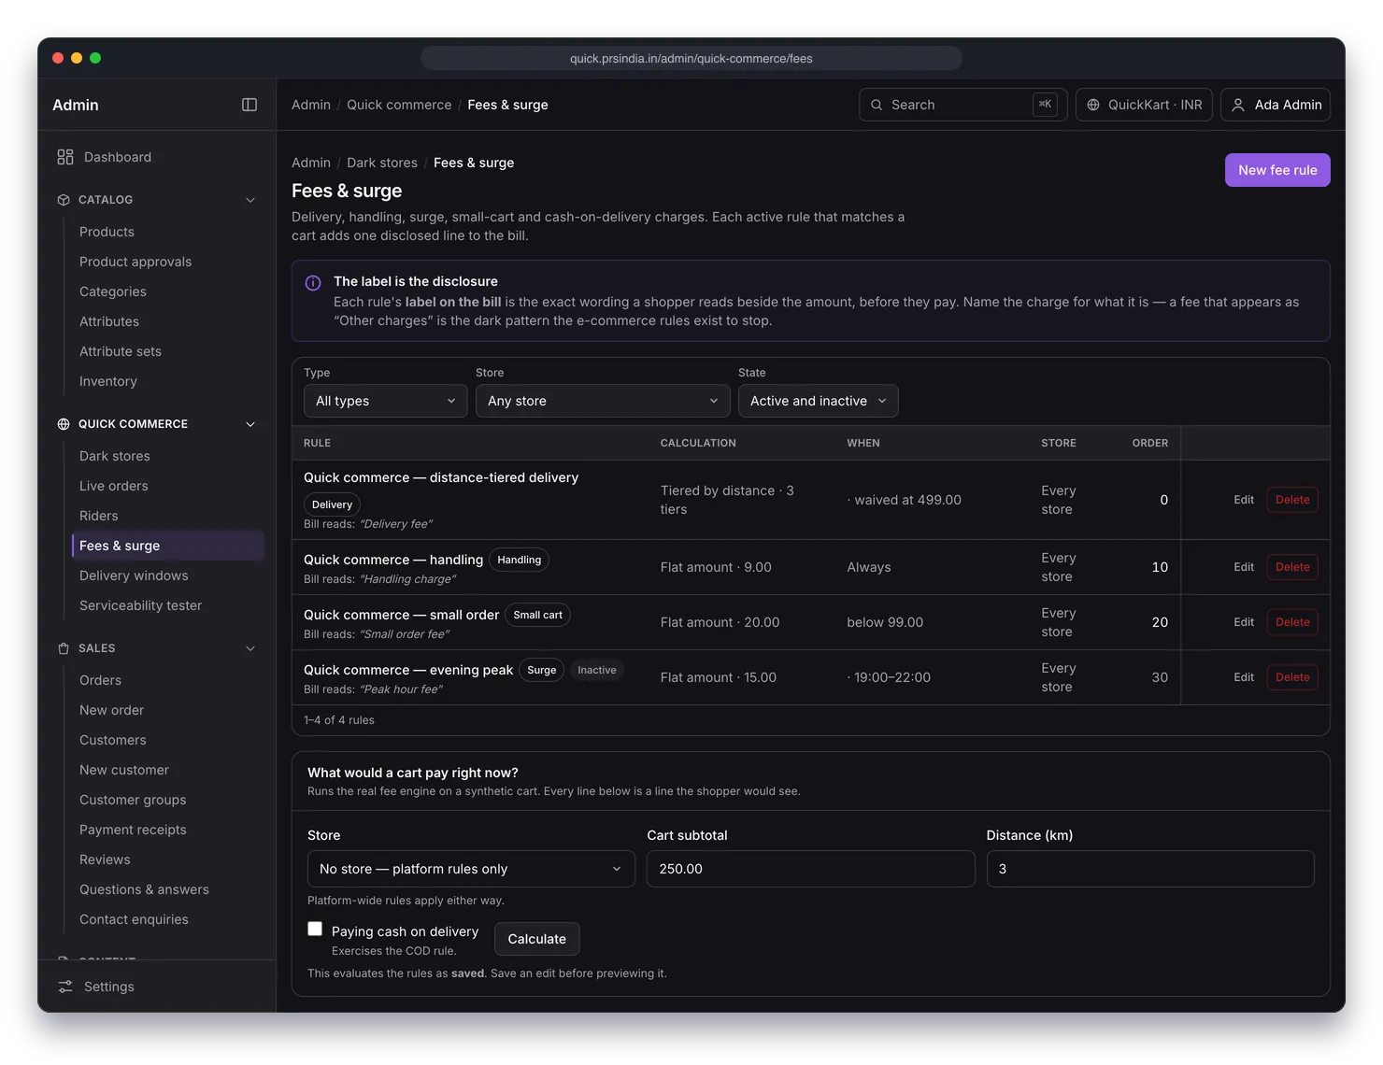
Task: Check Paying cash on delivery
Action: pos(315,929)
